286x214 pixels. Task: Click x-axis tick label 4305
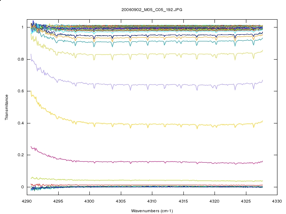click(121, 201)
